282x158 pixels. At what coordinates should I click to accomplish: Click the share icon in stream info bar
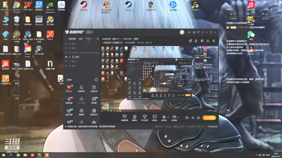pyautogui.click(x=214, y=41)
